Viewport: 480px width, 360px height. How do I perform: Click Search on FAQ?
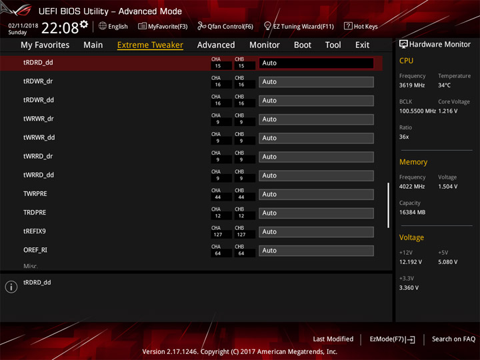point(453,339)
